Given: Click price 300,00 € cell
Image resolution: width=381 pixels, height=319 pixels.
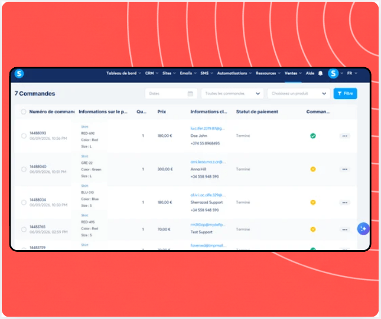Looking at the screenshot, I should click(x=165, y=169).
